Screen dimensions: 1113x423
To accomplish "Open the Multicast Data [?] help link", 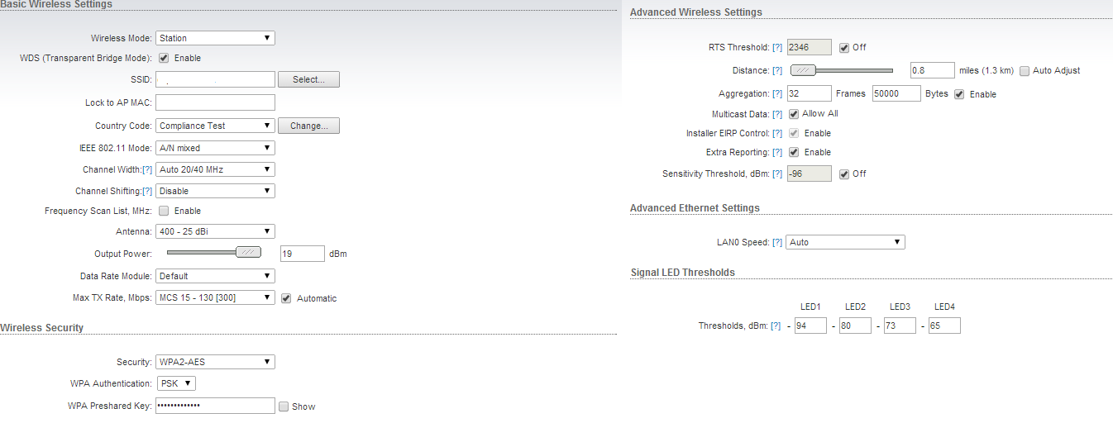I will point(777,114).
